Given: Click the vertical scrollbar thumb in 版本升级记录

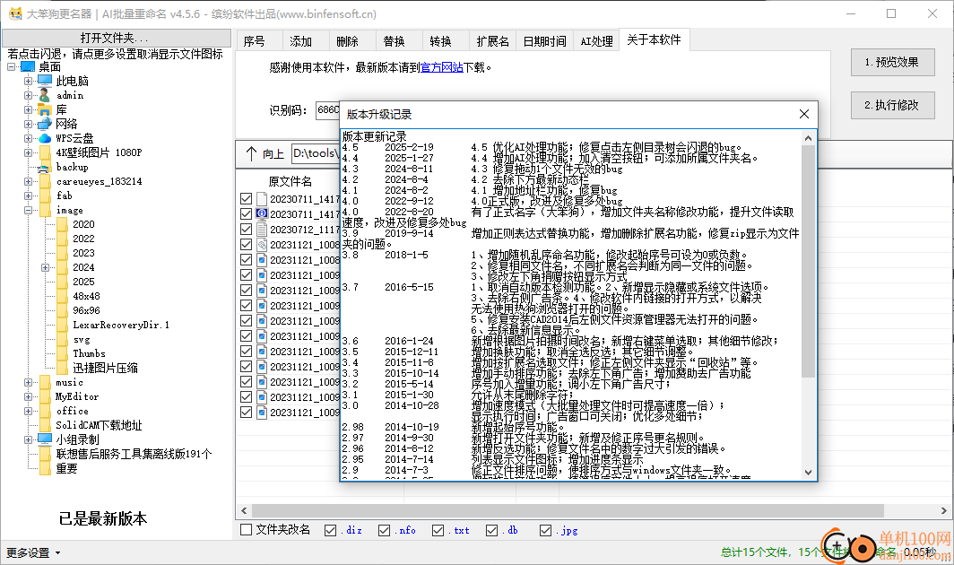Looking at the screenshot, I should point(808,262).
